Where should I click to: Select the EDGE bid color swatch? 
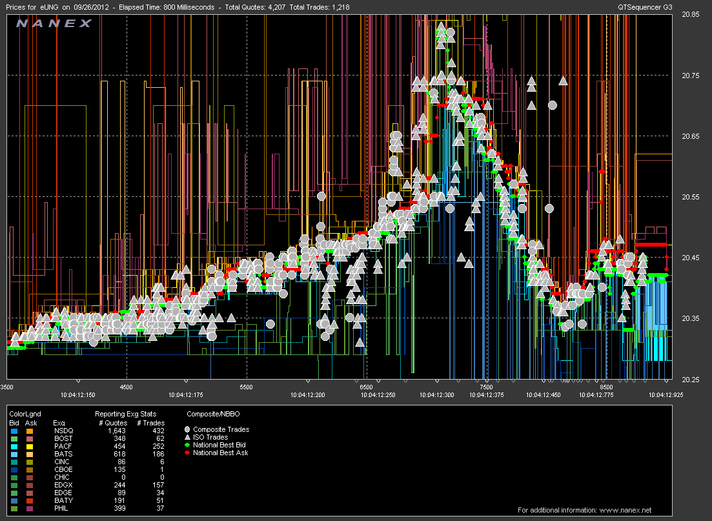click(x=14, y=493)
